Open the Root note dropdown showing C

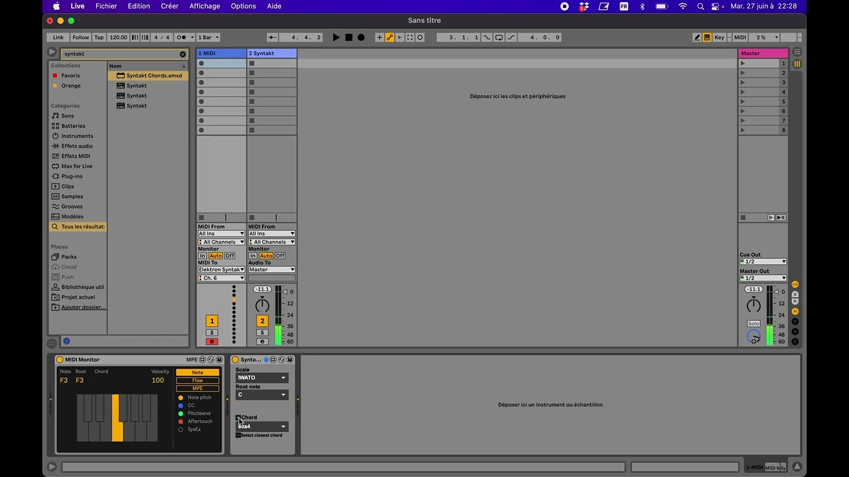262,395
